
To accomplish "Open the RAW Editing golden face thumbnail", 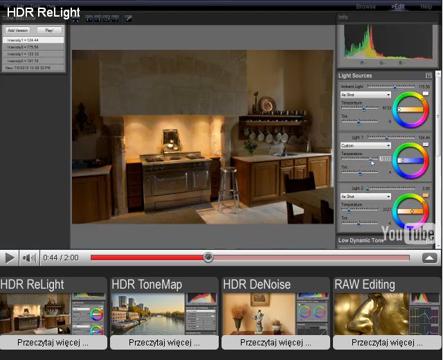I will (387, 314).
